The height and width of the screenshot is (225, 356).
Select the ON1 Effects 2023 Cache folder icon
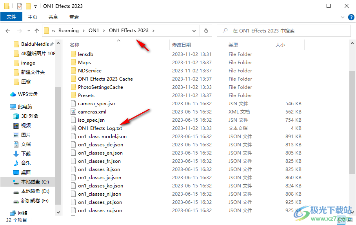(x=73, y=79)
